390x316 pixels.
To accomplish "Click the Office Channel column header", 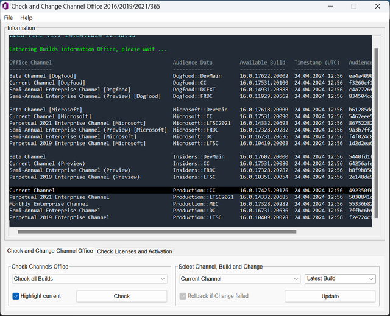I will point(30,63).
